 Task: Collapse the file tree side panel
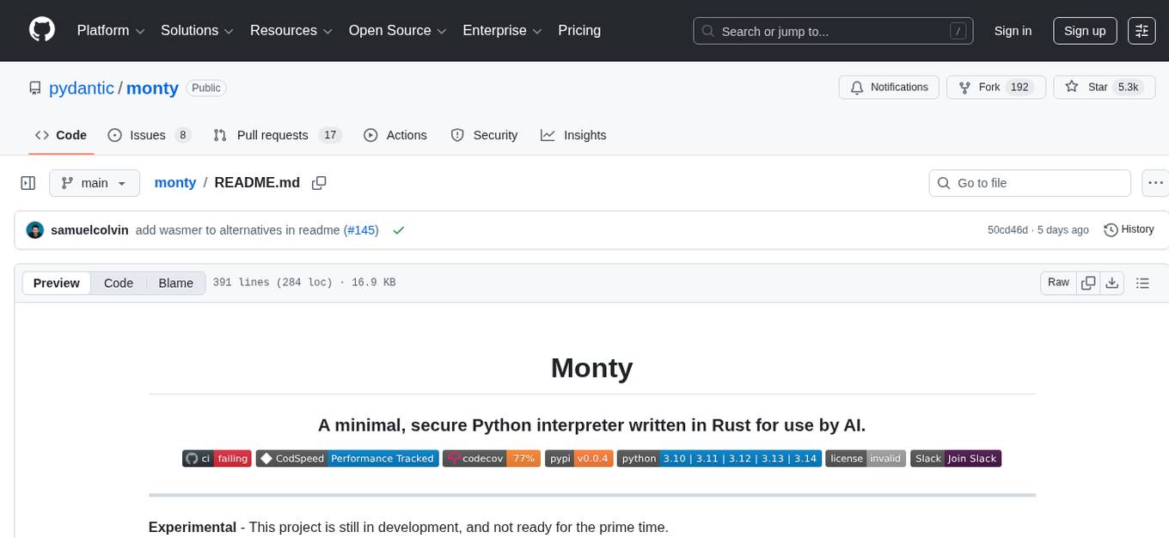pyautogui.click(x=28, y=183)
